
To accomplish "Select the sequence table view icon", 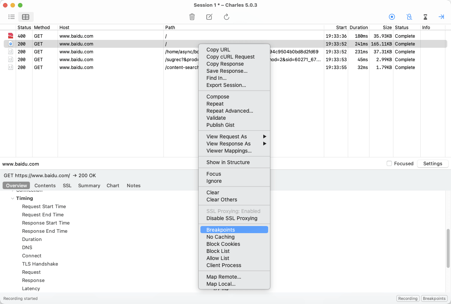I will pyautogui.click(x=25, y=17).
